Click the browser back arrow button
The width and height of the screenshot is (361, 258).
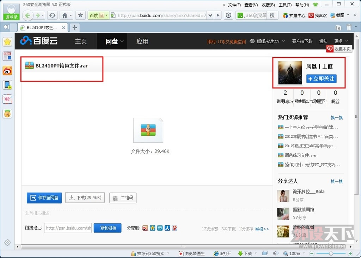(28, 15)
